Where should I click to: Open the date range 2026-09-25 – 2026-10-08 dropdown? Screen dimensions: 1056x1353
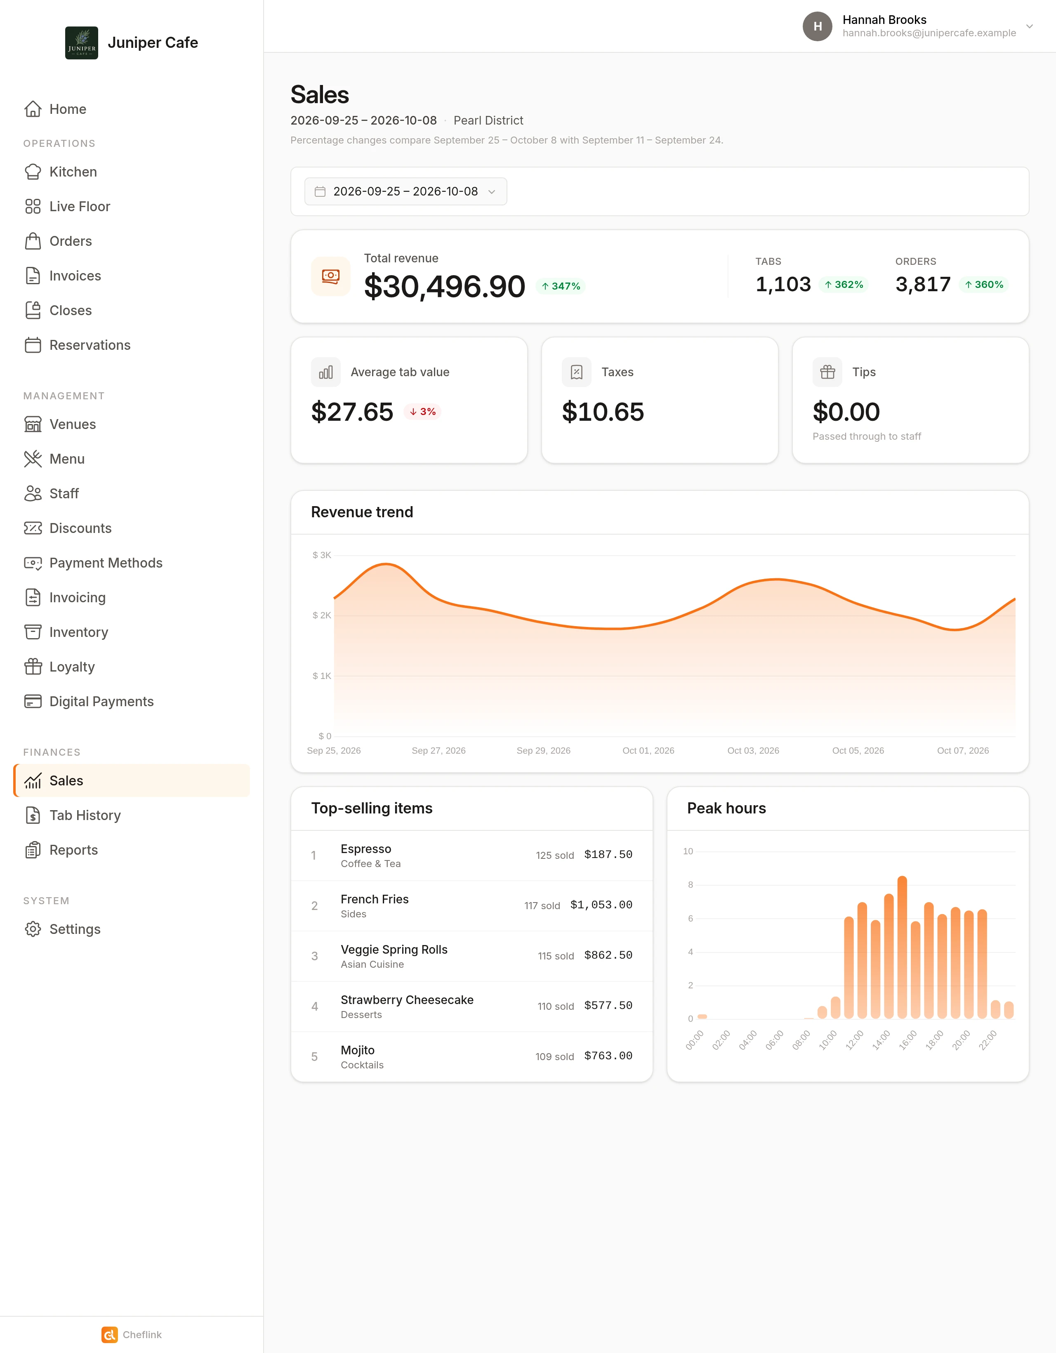click(x=405, y=191)
